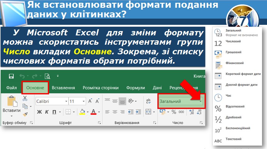Select the Format Painter brush icon
This screenshot has width=267, height=149.
pos(25,114)
